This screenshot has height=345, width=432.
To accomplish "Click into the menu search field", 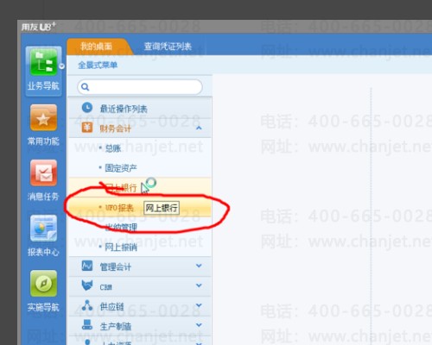I will click(x=140, y=87).
